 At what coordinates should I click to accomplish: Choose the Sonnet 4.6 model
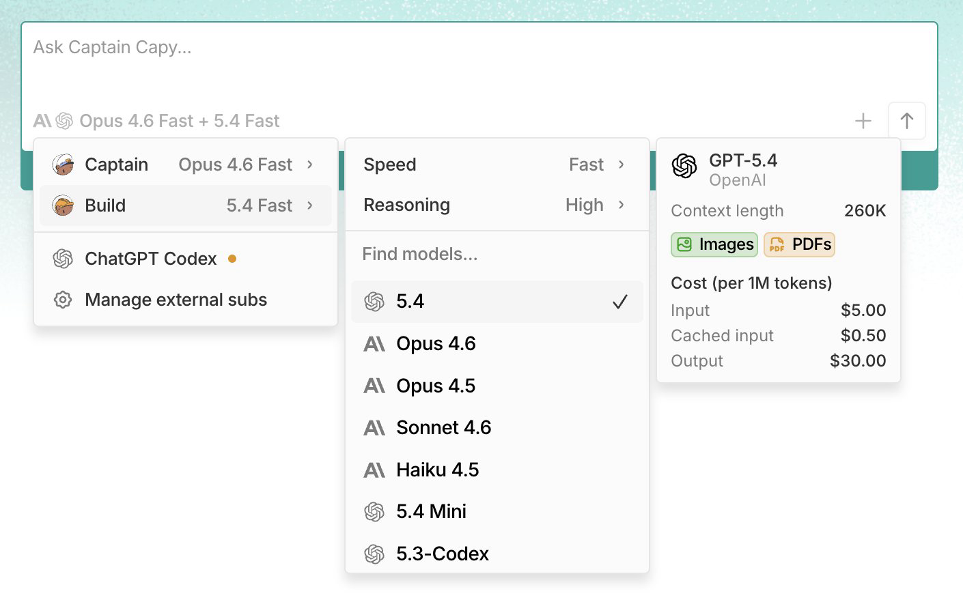[444, 427]
